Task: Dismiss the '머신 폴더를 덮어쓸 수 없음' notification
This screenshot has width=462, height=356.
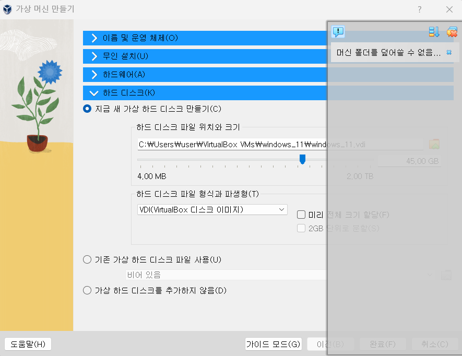Action: (x=449, y=52)
